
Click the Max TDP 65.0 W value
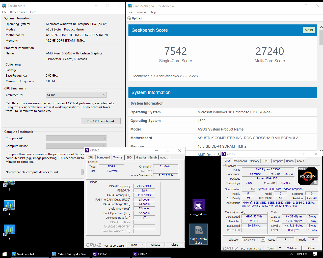[x=289, y=174]
